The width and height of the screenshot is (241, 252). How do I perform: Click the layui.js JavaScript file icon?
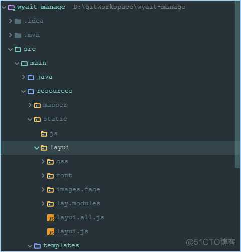click(51, 232)
